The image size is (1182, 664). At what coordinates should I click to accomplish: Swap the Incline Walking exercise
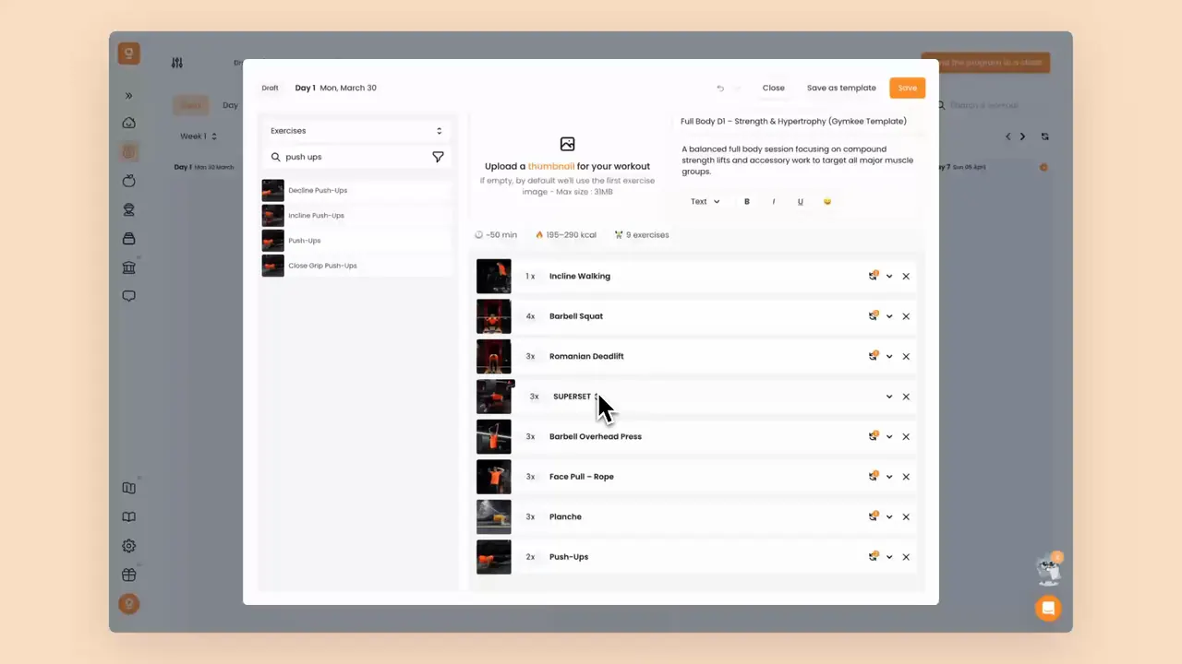873,276
